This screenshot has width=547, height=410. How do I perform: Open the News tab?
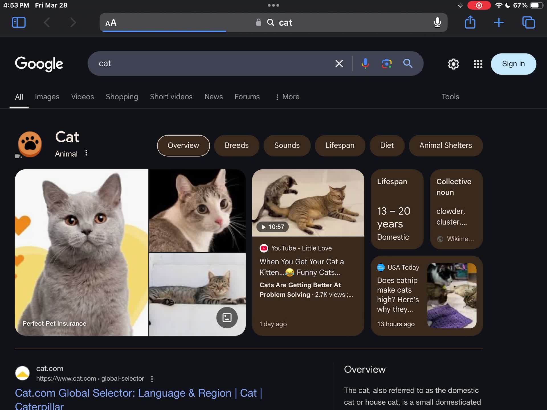click(x=214, y=97)
